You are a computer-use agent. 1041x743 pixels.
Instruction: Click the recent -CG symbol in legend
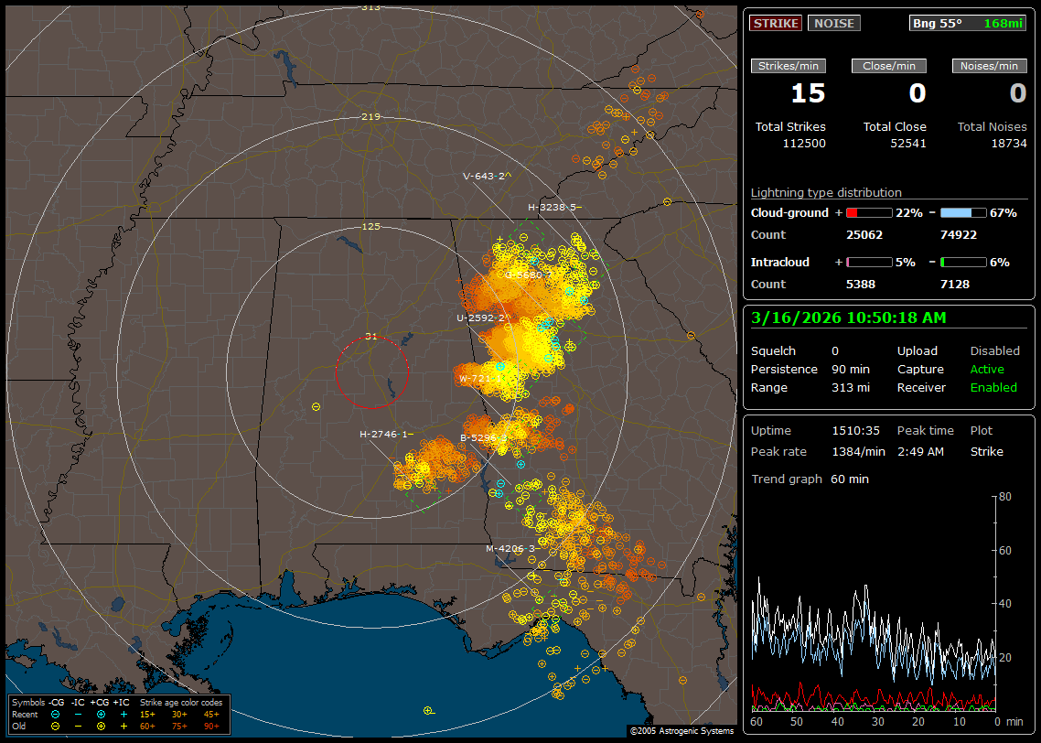(x=56, y=714)
